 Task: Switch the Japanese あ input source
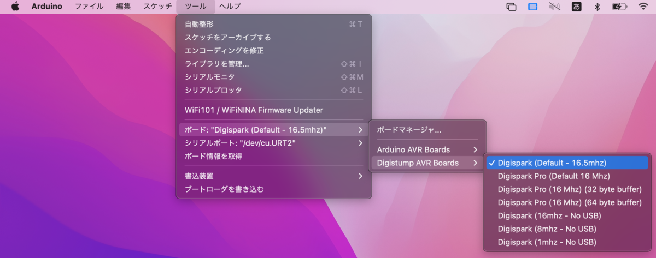pyautogui.click(x=577, y=7)
